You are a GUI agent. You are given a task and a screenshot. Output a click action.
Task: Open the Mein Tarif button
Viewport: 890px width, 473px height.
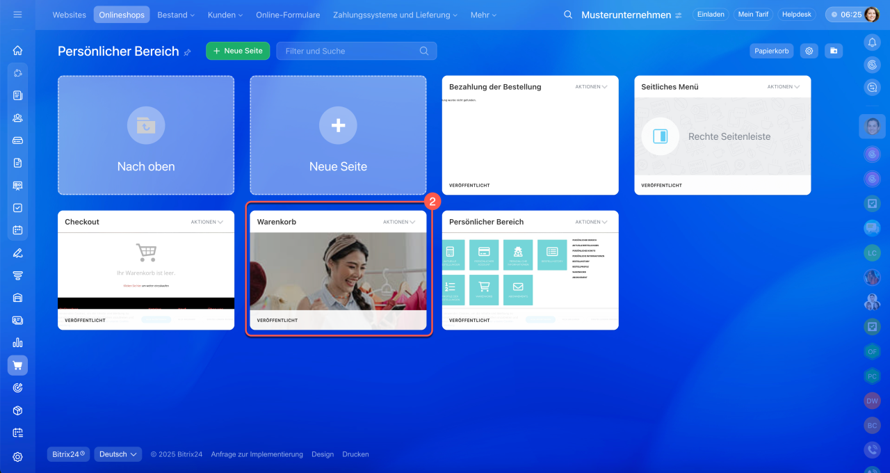(753, 15)
